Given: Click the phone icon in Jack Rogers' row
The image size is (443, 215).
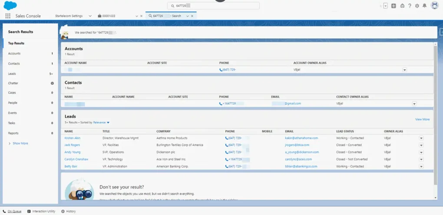Looking at the screenshot, I should click(227, 145).
